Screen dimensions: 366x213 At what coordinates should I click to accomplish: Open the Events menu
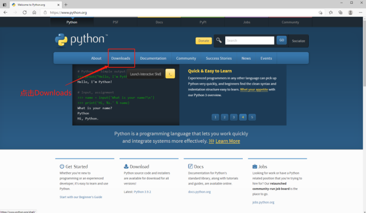point(266,58)
